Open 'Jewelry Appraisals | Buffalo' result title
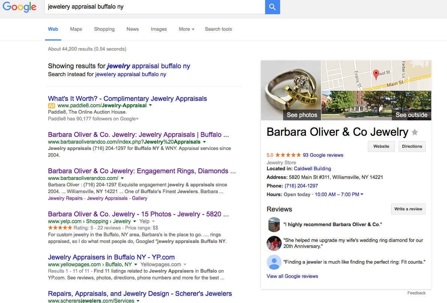The image size is (447, 303). (138, 135)
